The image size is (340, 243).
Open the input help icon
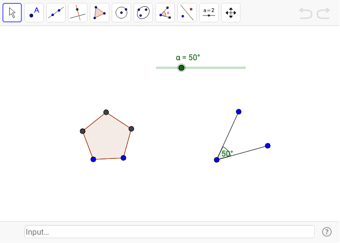326,232
